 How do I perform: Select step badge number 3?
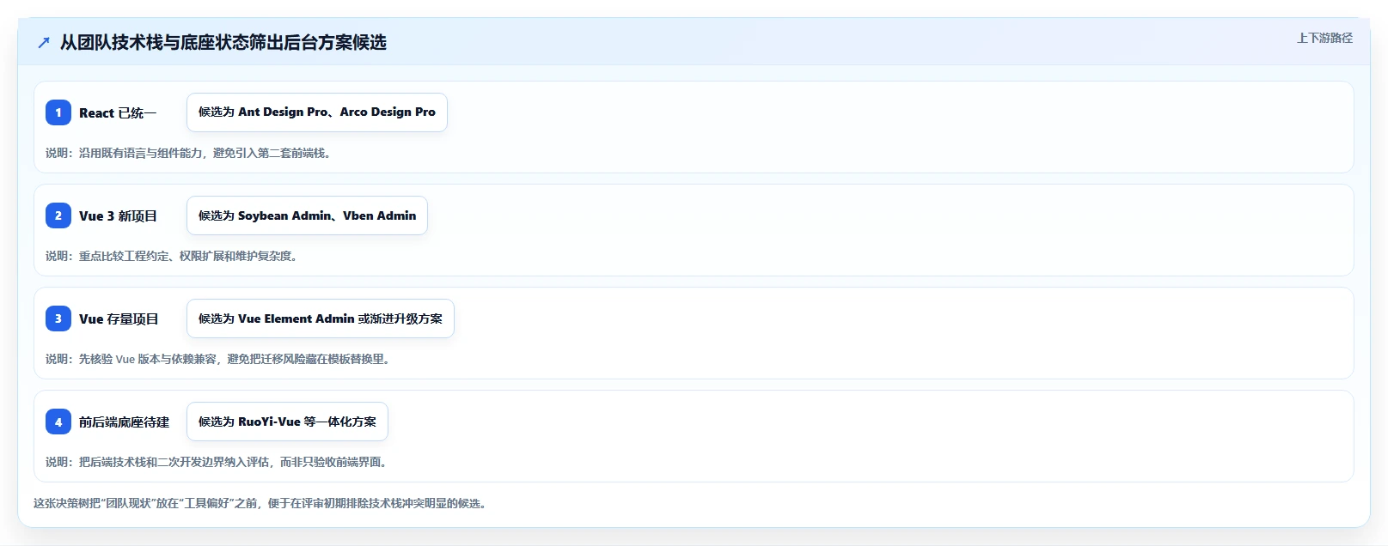(x=58, y=318)
